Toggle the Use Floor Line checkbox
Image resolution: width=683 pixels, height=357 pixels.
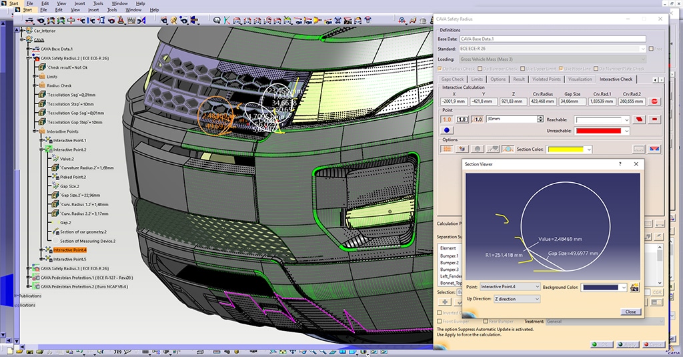point(561,69)
